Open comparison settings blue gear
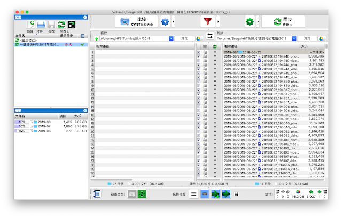The image size is (342, 218). coord(165,21)
